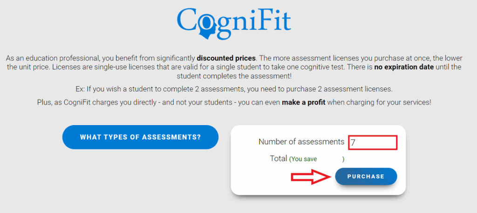Screen dimensions: 477x213
Task: Click the bold "discounted prices" text
Action: tap(226, 59)
